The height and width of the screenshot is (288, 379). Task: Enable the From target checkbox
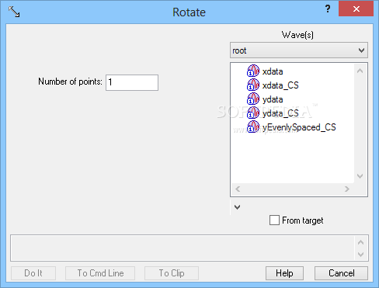pyautogui.click(x=274, y=220)
